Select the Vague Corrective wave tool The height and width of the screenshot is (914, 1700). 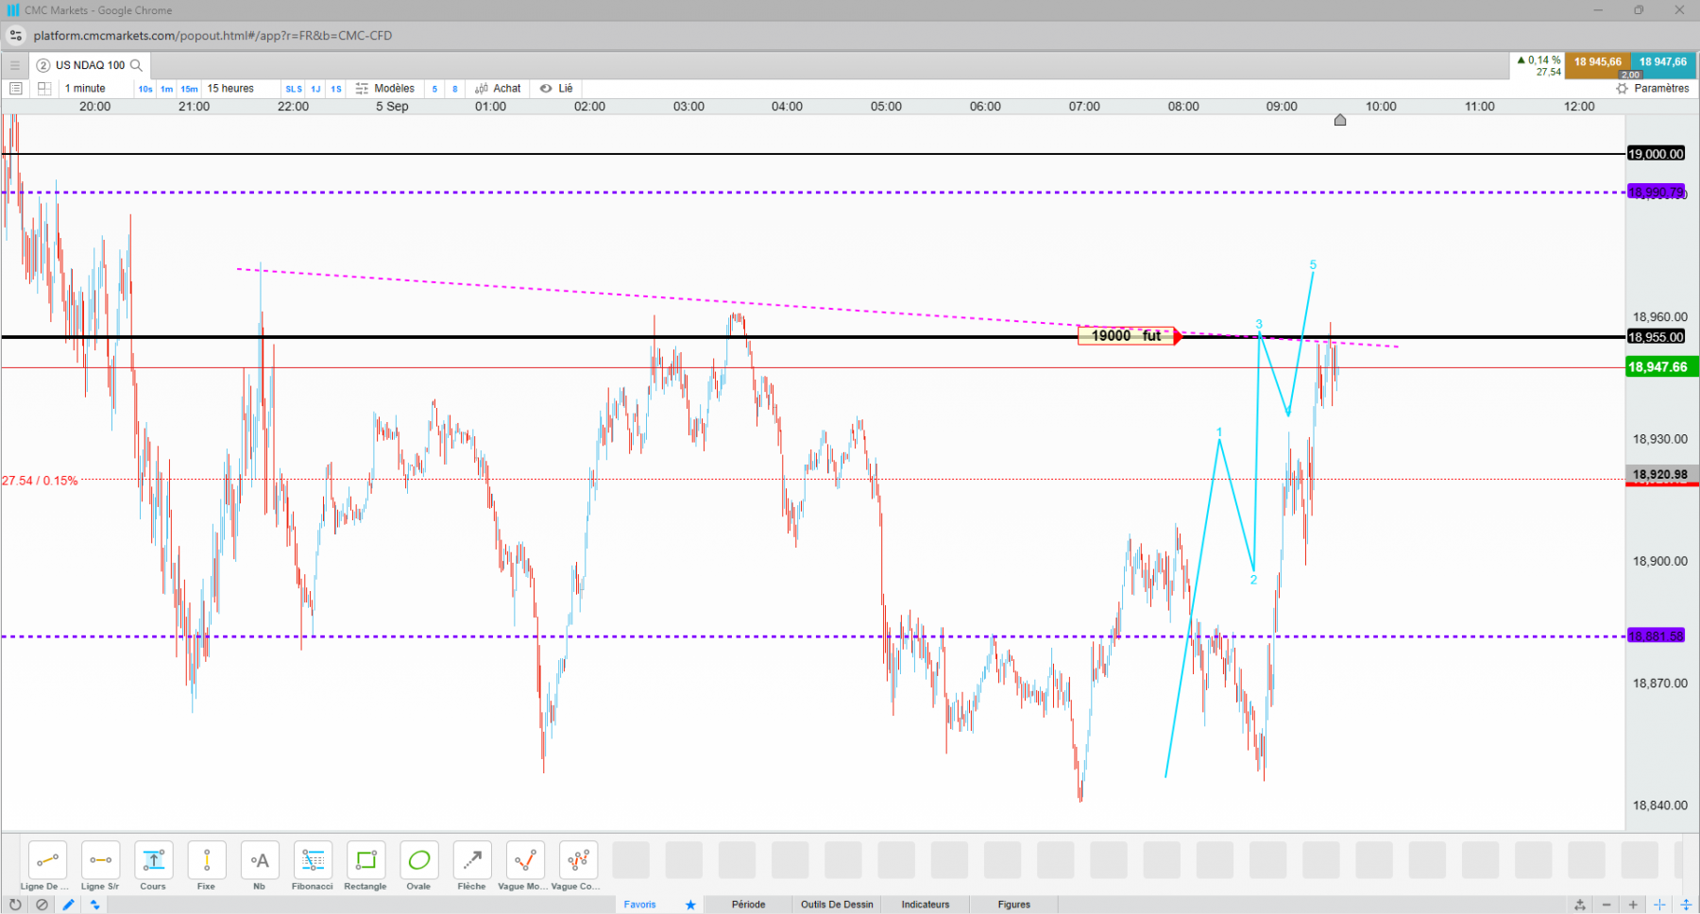[x=578, y=860]
